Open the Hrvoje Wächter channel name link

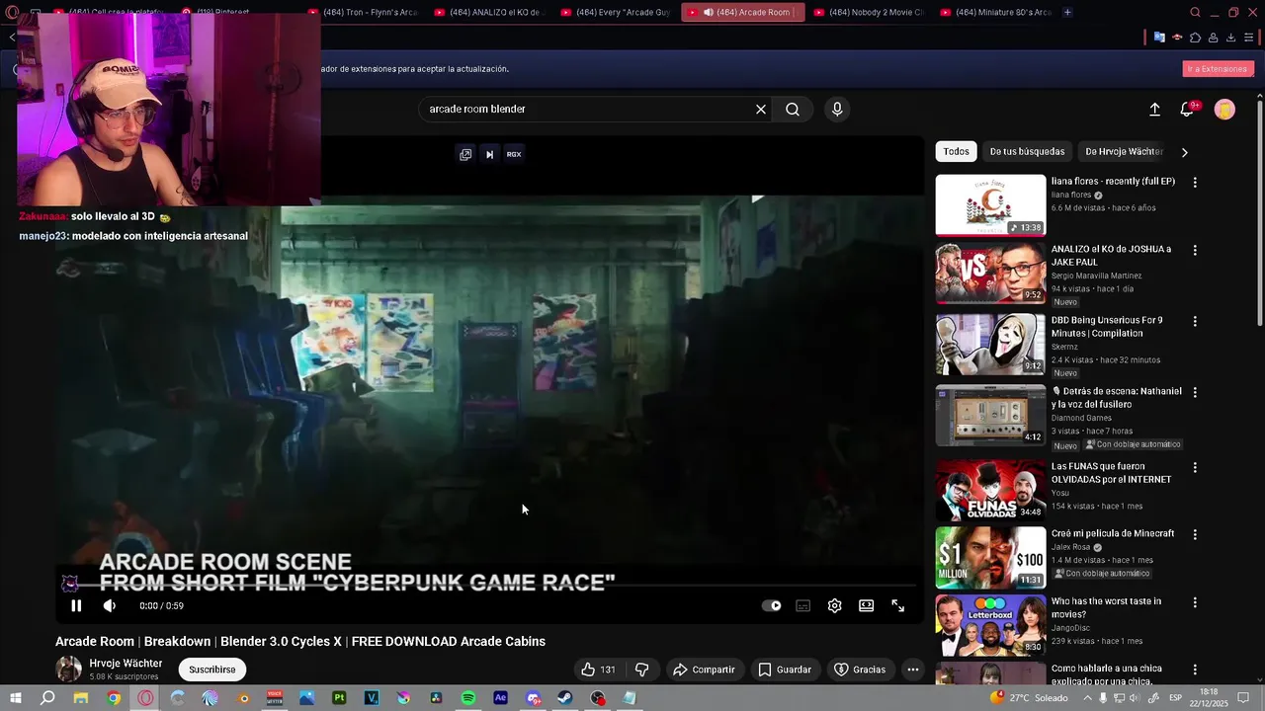tap(126, 664)
